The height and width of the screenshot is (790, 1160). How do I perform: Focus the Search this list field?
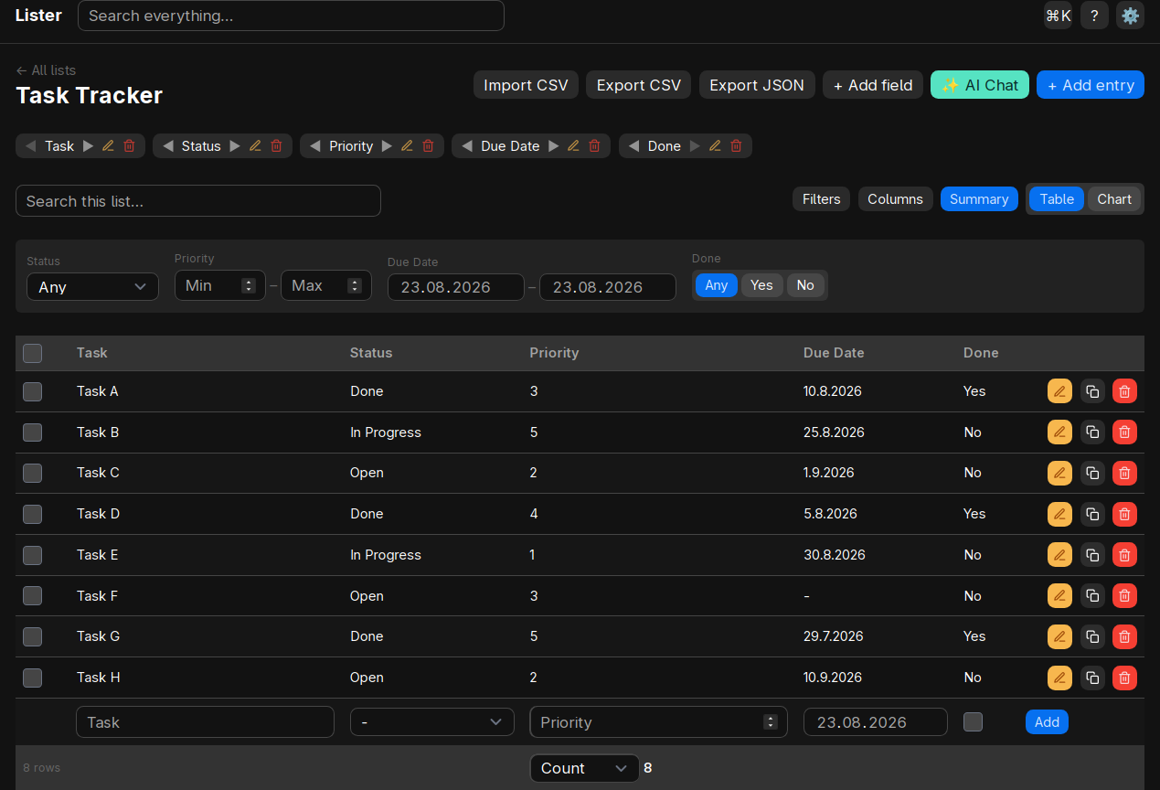198,201
